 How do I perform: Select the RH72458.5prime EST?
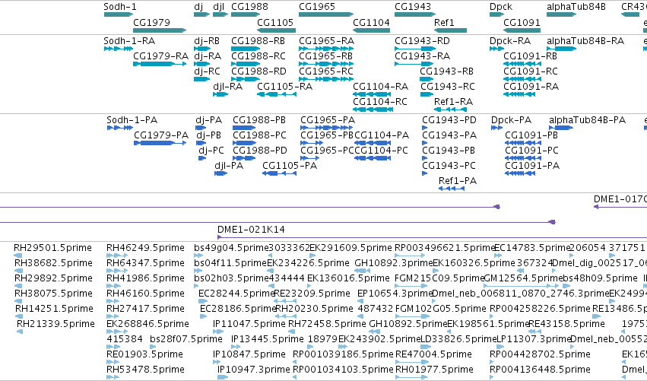pos(290,332)
